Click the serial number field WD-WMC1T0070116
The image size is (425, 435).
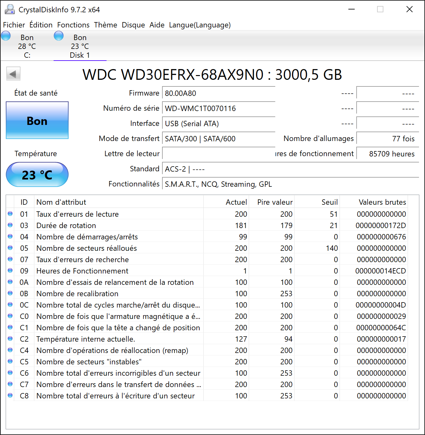point(219,109)
